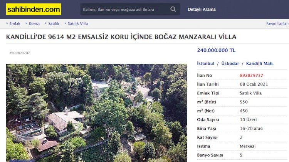The width and height of the screenshot is (289, 162).
Task: Open the Satılık breadcrumb link
Action: click(54, 23)
